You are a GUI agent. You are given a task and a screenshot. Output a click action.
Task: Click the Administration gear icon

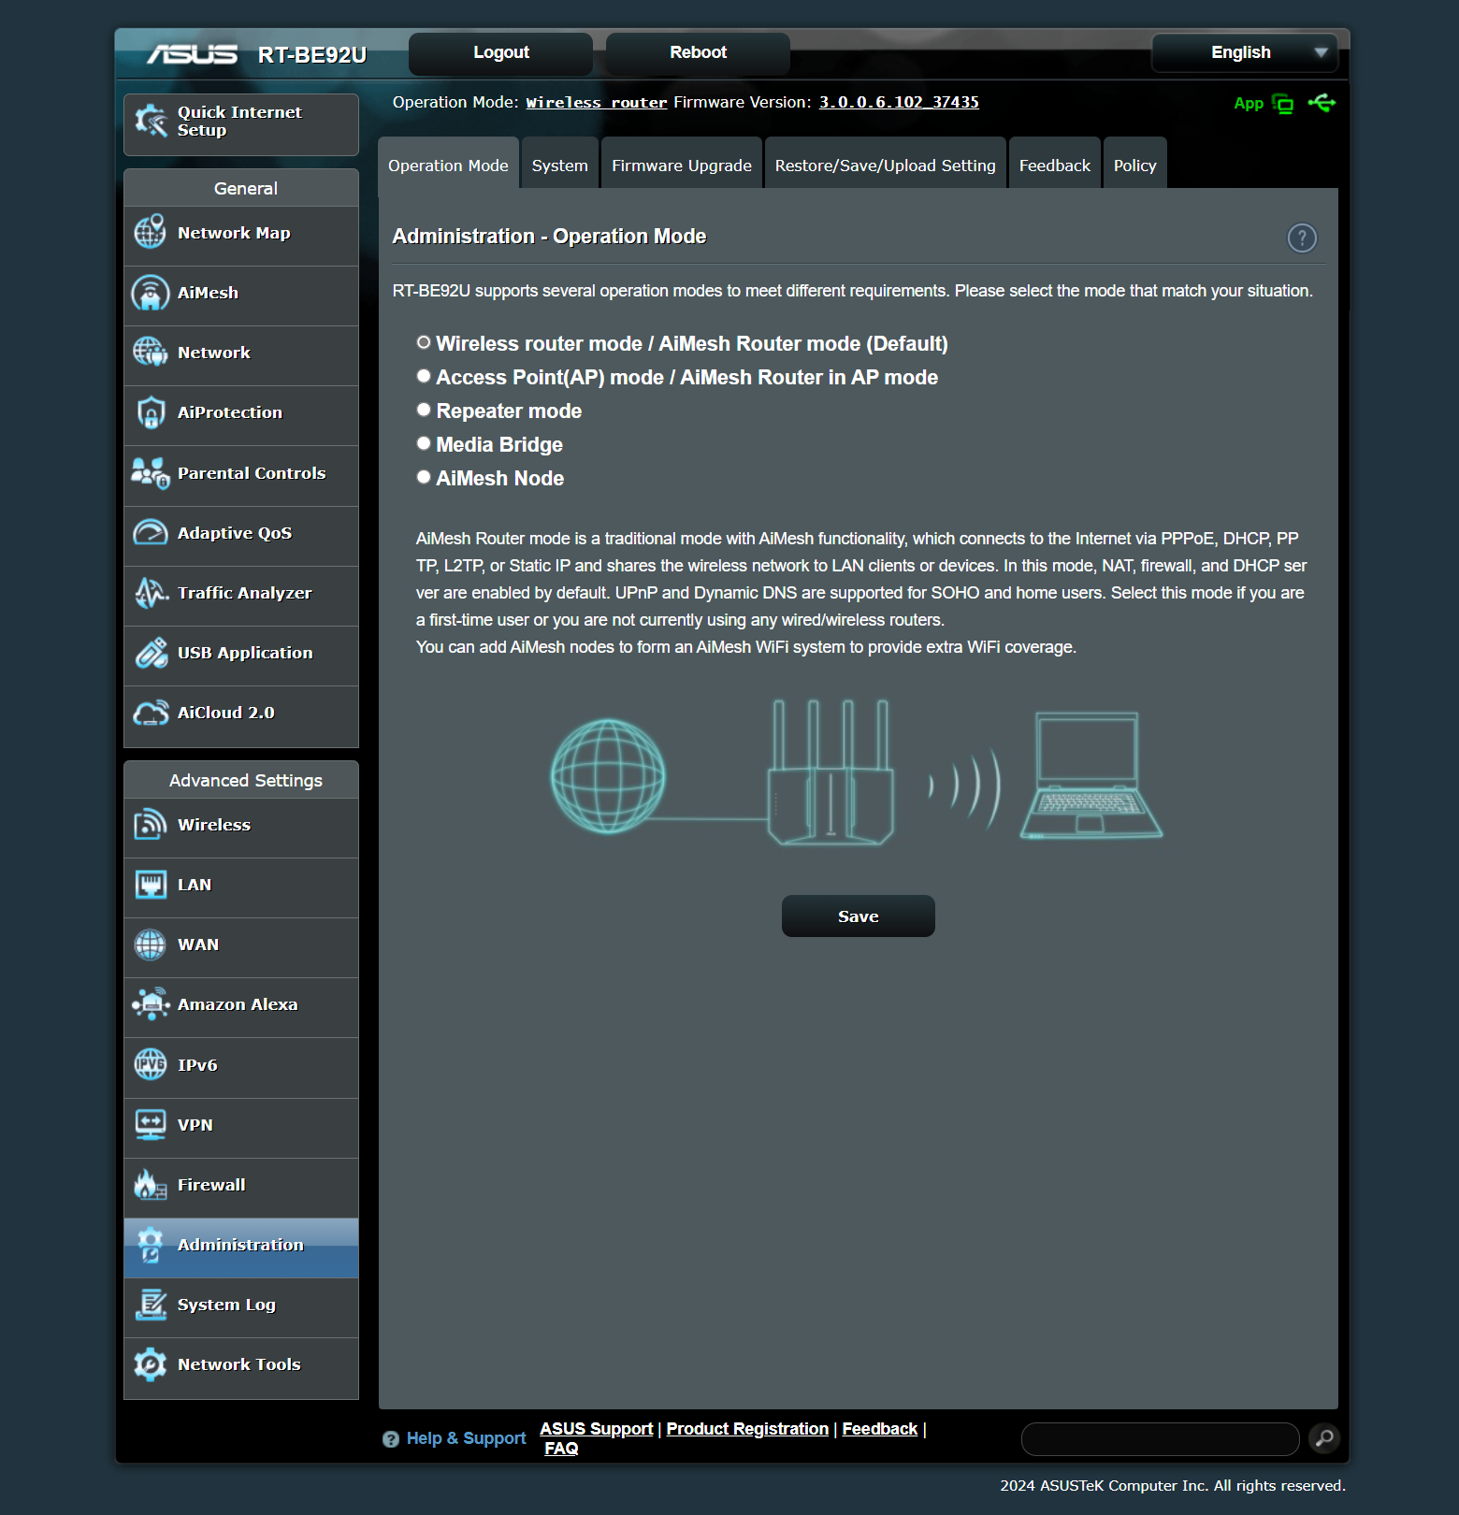point(151,1245)
